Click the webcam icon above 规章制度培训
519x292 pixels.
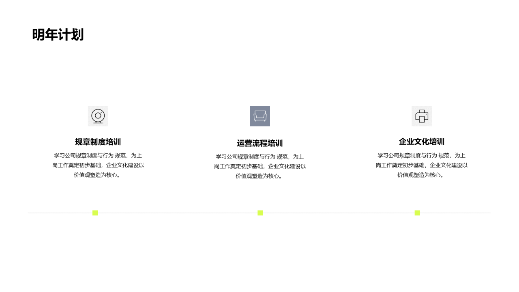coord(98,116)
